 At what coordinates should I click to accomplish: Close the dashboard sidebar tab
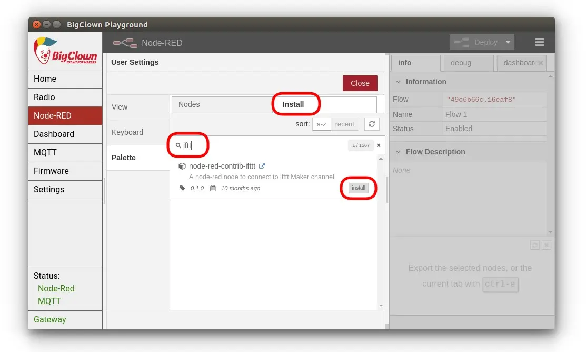tap(540, 63)
